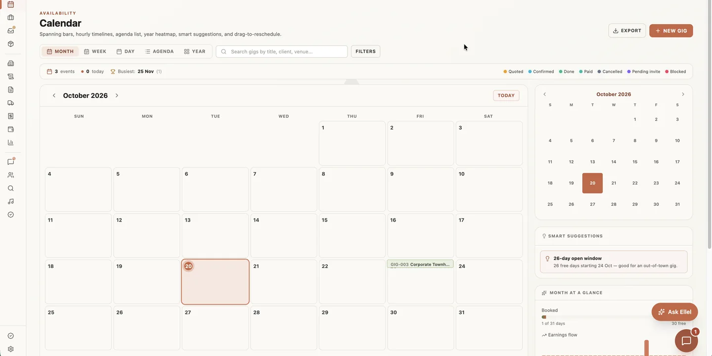The width and height of the screenshot is (712, 356).
Task: Open the floating chat bubble with badge
Action: pos(686,341)
